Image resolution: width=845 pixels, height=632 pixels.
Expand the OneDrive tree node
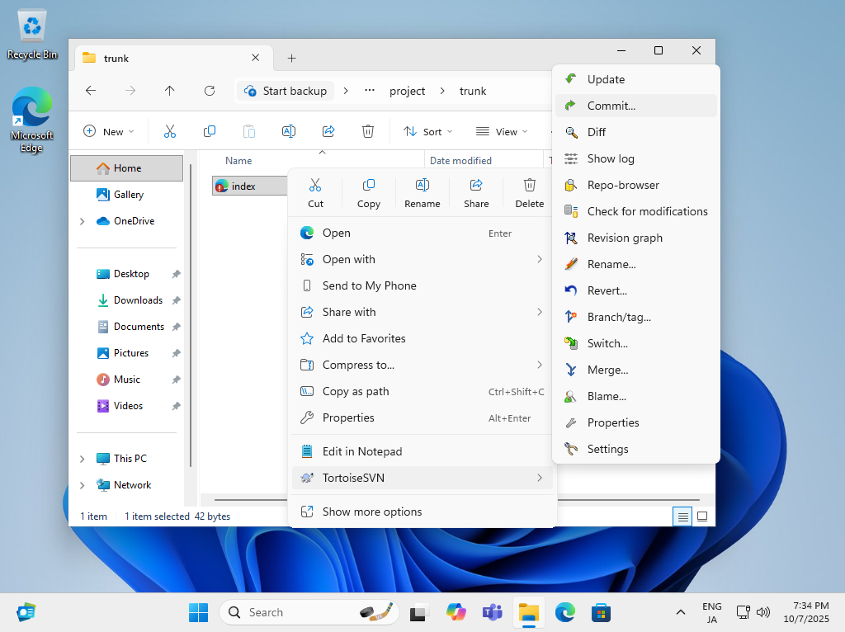tap(82, 221)
